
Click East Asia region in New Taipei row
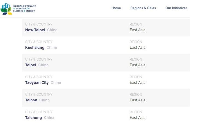[x=138, y=30]
